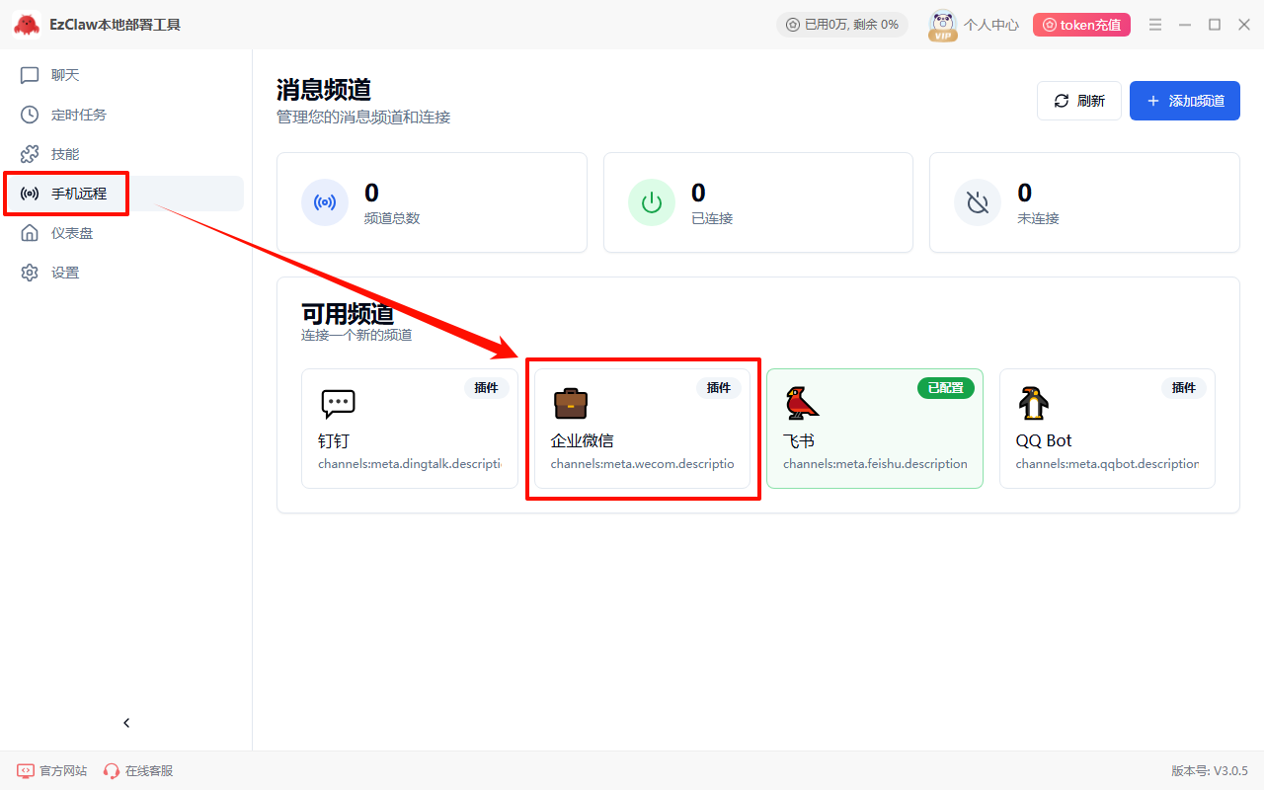
Task: Select the 手机远程 broadcast icon
Action: point(31,194)
